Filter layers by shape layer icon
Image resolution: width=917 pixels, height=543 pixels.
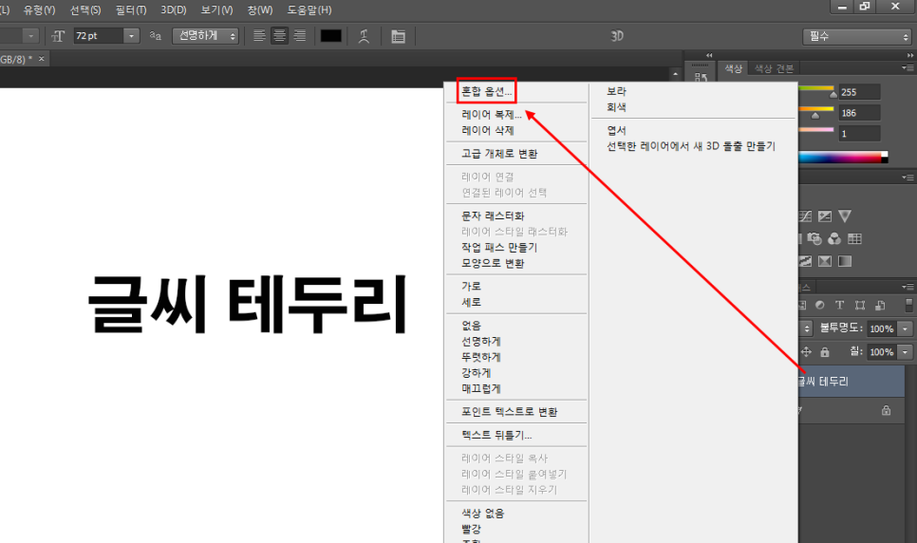click(860, 305)
